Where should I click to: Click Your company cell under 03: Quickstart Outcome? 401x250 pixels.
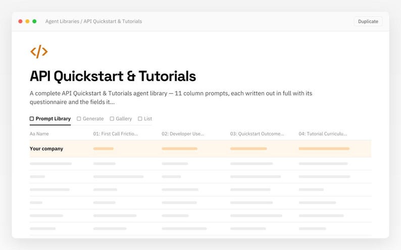pyautogui.click(x=248, y=149)
